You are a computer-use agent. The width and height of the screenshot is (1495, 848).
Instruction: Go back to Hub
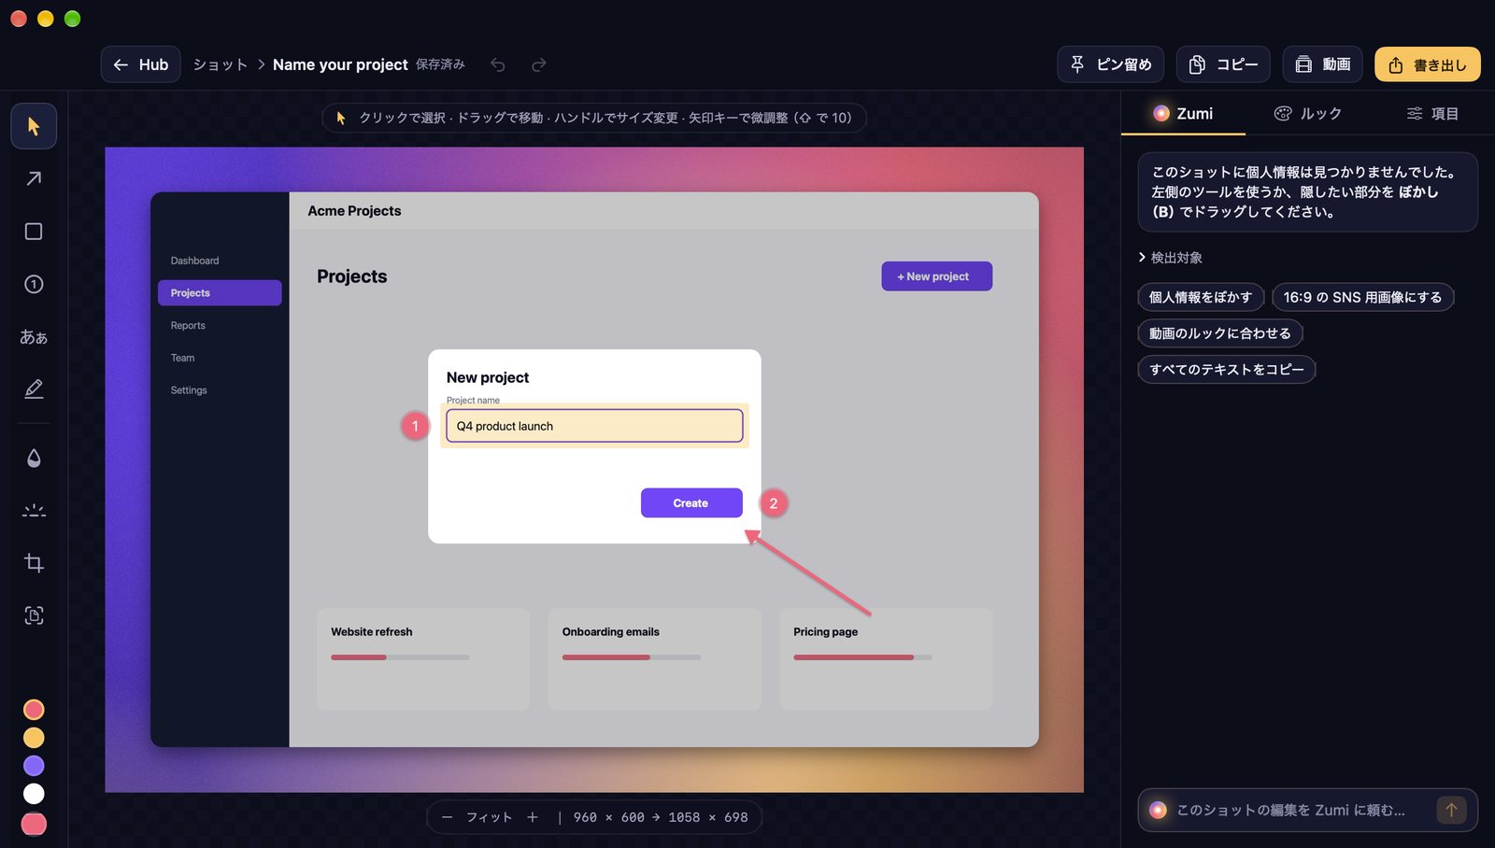click(141, 64)
